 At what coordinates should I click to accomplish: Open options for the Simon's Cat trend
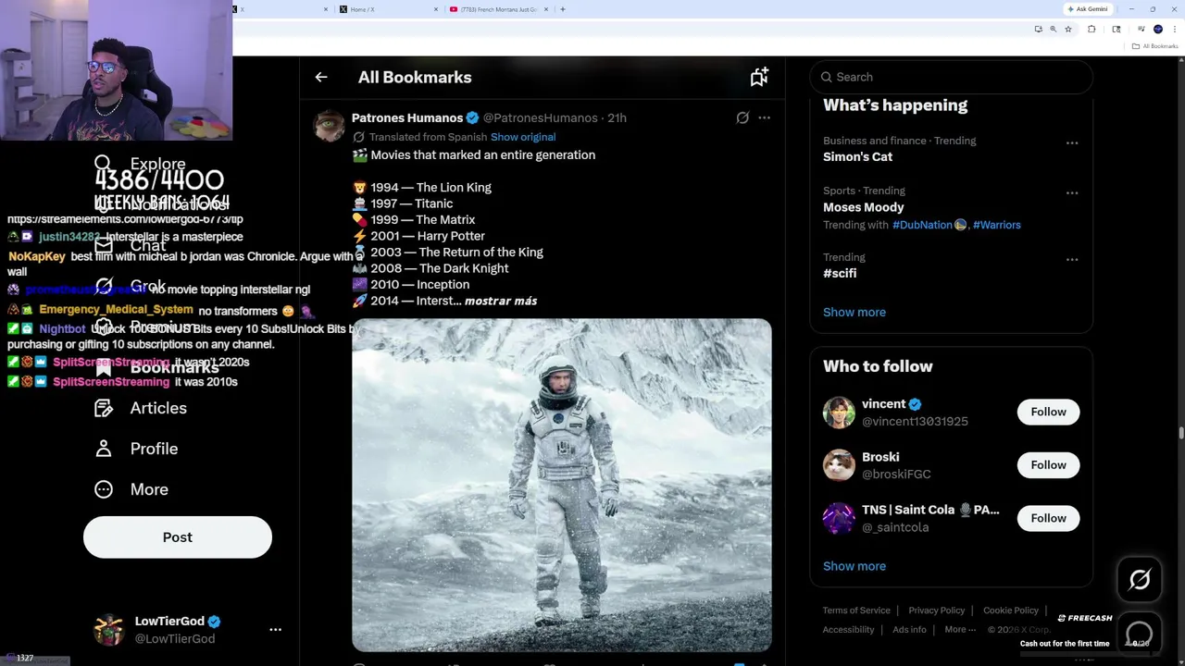[1072, 142]
